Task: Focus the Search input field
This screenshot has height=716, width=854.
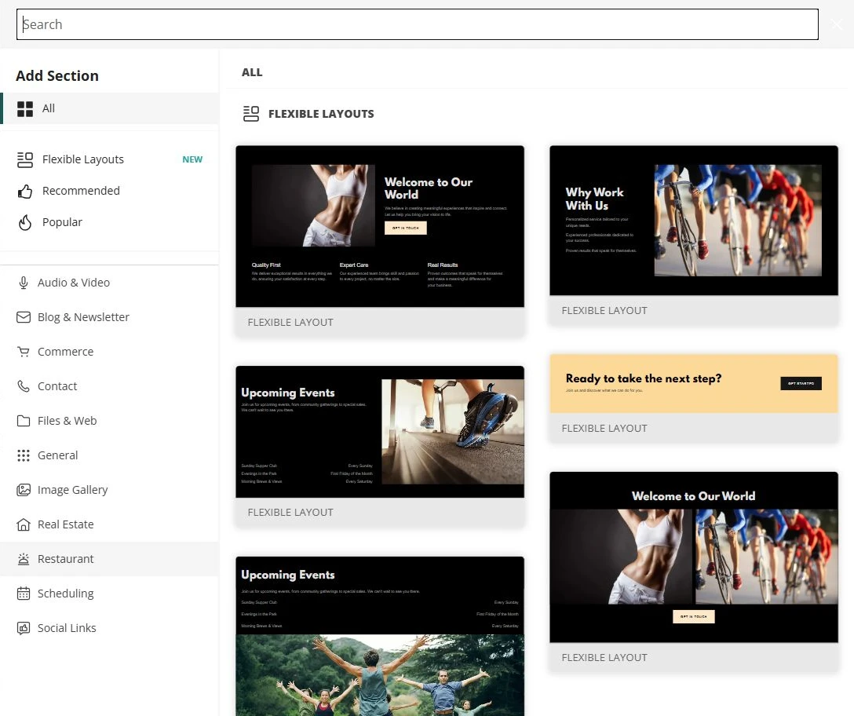Action: (418, 24)
